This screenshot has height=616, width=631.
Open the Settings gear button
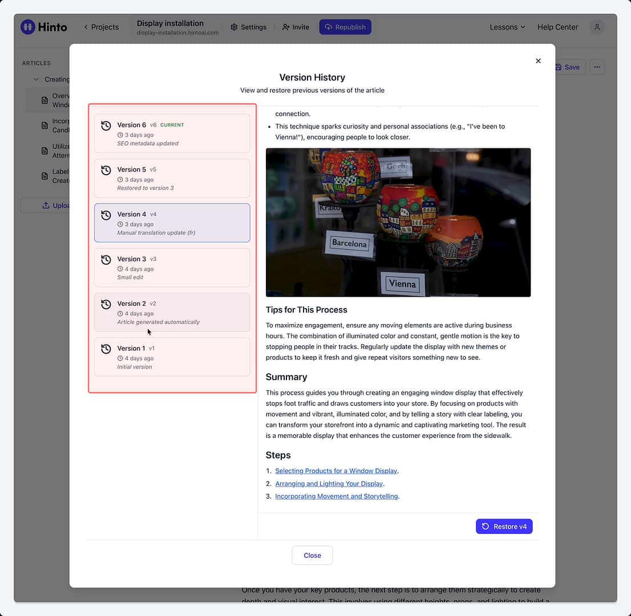(x=248, y=27)
